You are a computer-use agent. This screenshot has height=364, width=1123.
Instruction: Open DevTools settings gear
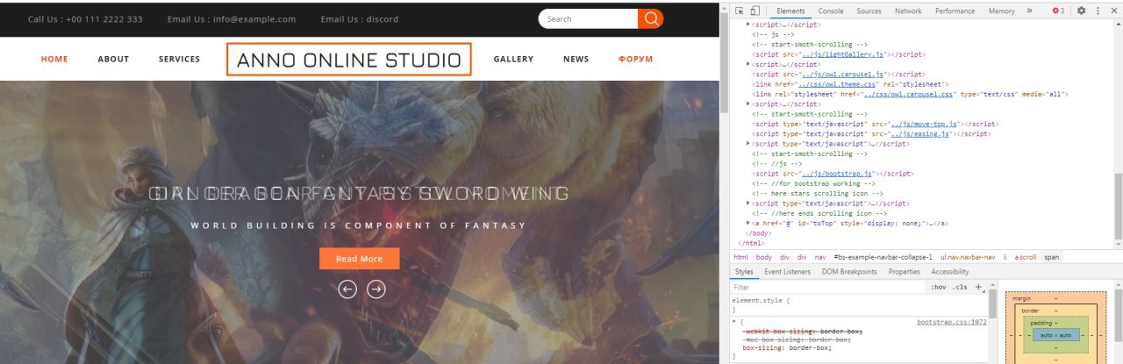[x=1082, y=11]
